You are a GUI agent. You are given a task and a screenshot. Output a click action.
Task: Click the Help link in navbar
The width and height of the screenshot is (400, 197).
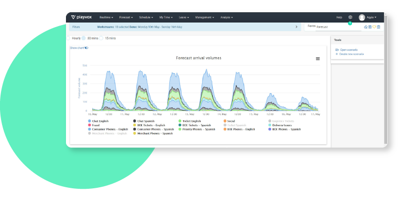(x=339, y=17)
